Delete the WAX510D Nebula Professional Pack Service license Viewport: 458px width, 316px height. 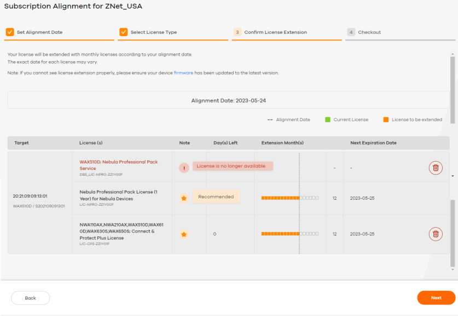pyautogui.click(x=436, y=168)
